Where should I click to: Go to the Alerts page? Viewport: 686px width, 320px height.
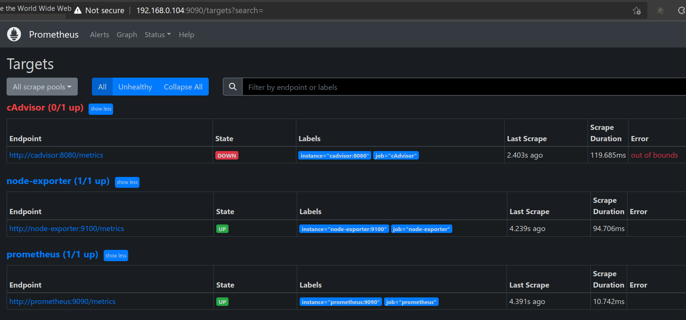tap(99, 35)
